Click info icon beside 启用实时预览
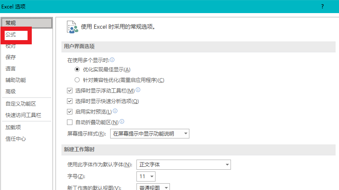The height and width of the screenshot is (190, 339). (115, 111)
